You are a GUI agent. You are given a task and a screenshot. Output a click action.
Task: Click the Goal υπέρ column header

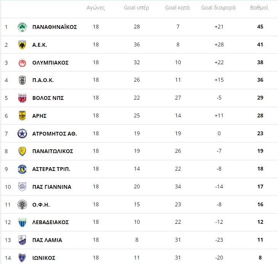click(x=137, y=8)
